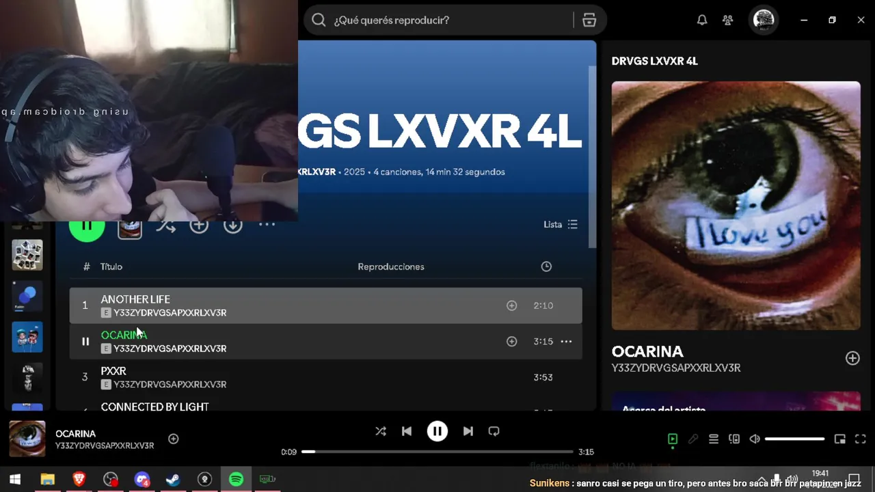875x492 pixels.
Task: Open Steam from taskbar
Action: (173, 479)
